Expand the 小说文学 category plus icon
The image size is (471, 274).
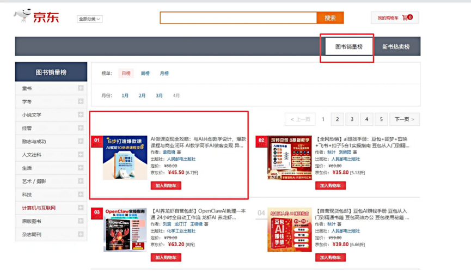coord(81,114)
